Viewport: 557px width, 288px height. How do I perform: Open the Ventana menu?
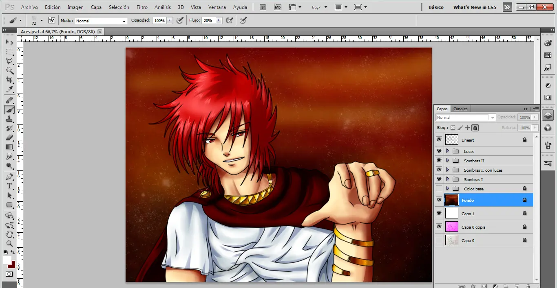tap(217, 7)
